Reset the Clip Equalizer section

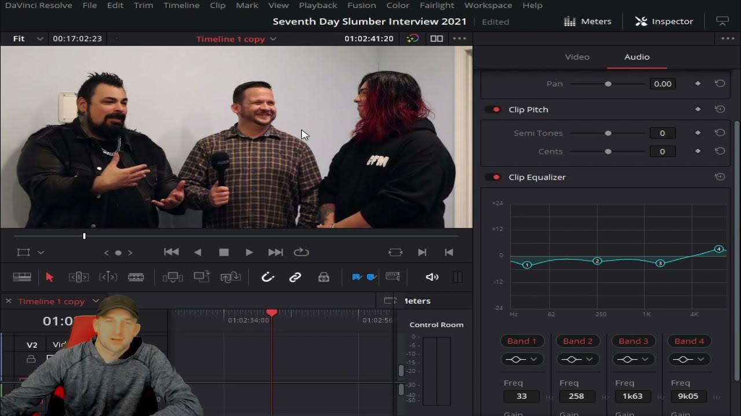click(720, 177)
